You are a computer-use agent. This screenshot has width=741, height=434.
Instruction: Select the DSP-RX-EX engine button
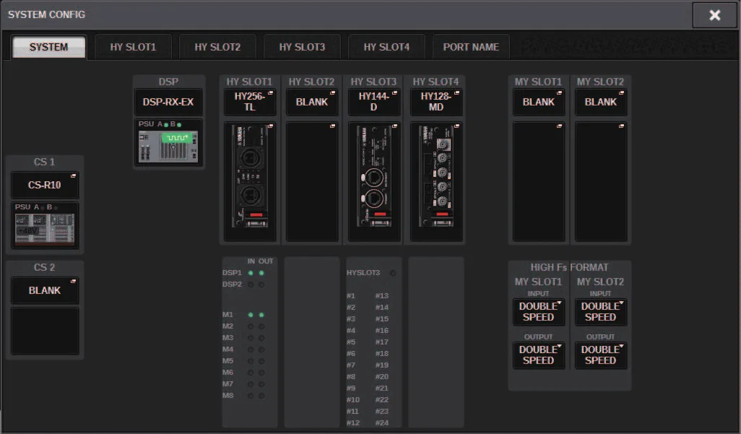tap(168, 102)
